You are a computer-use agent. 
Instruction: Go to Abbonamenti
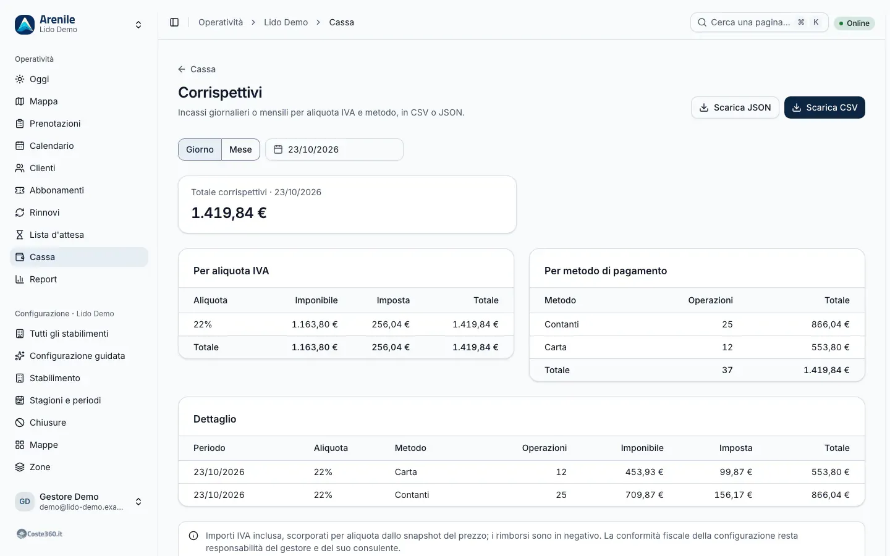[79, 190]
